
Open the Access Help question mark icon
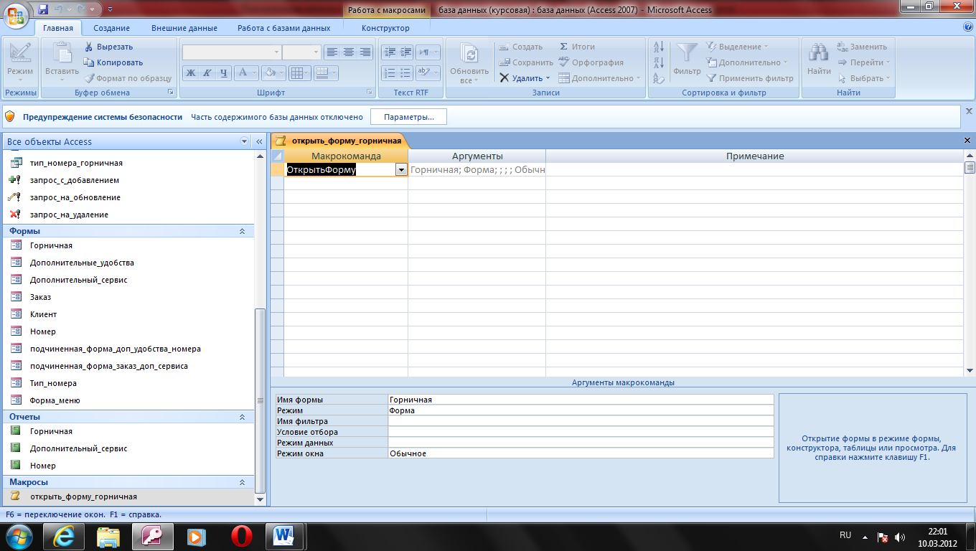point(968,27)
